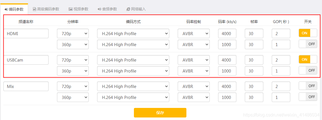Enable Mix 720p stream switch

(x=308, y=86)
